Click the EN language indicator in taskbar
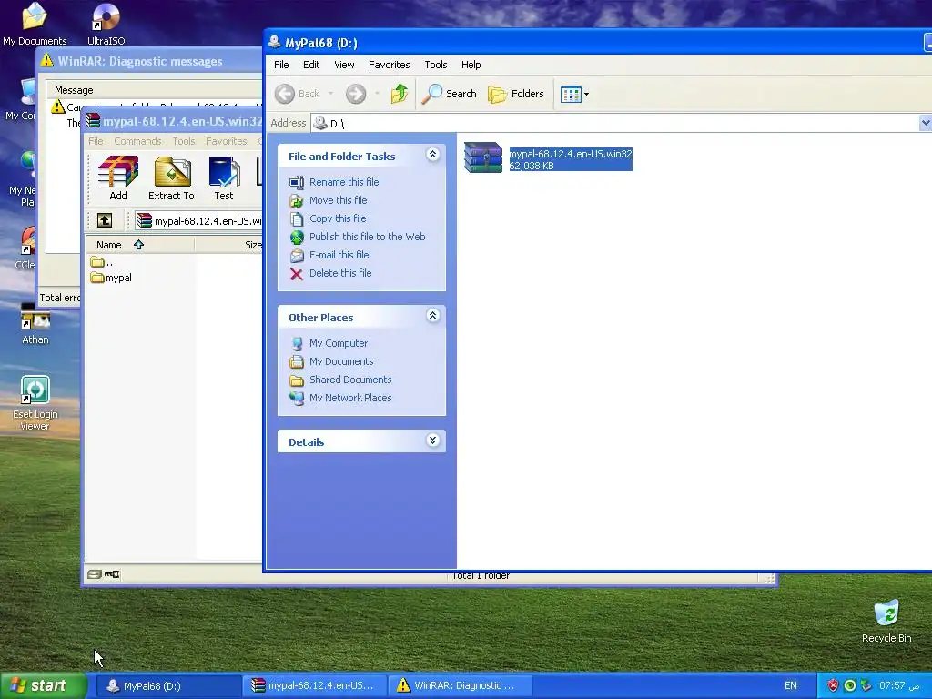The image size is (932, 699). (x=791, y=685)
